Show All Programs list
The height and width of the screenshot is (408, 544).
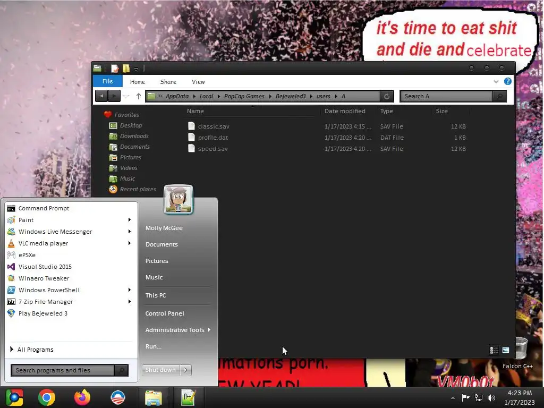click(x=32, y=350)
